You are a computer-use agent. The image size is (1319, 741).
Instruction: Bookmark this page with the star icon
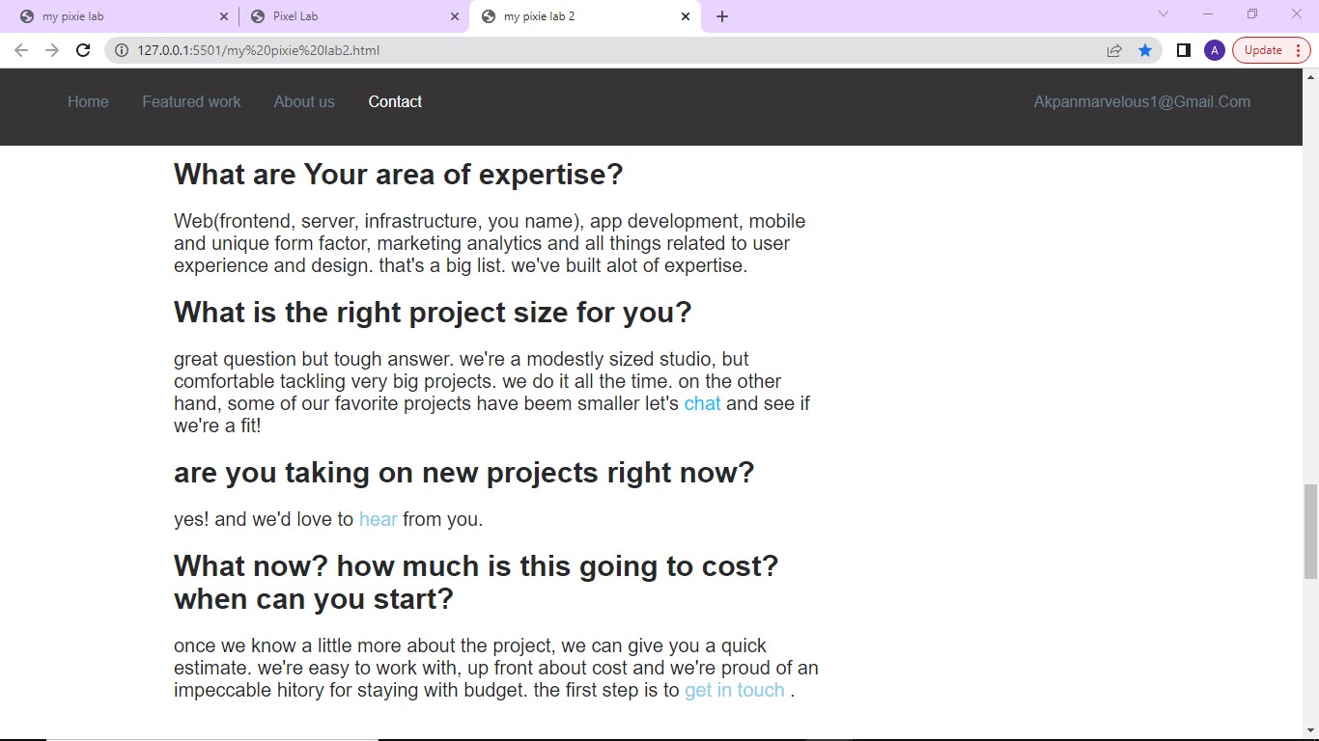(x=1145, y=50)
